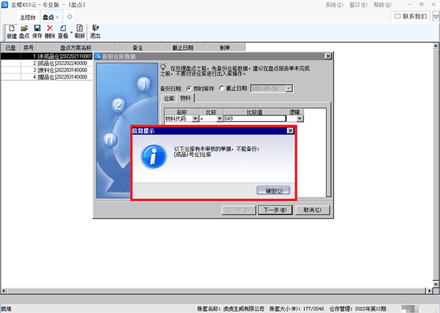Select the 盘点 tab
440x313 pixels.
coord(48,17)
